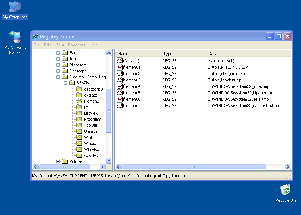Sort values by the Name column header

click(x=137, y=54)
